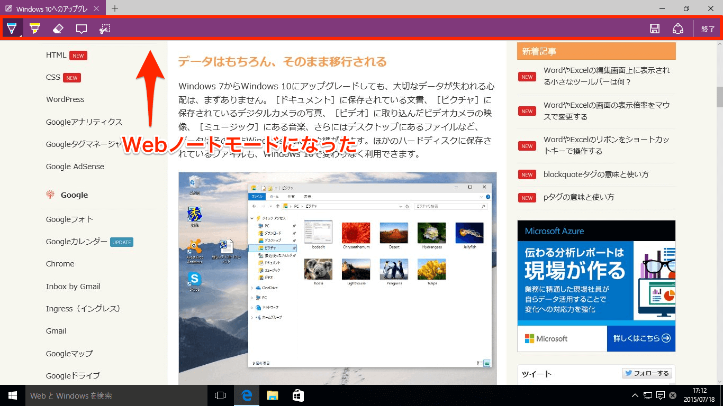Click the Twitter フォローする button

tap(647, 373)
